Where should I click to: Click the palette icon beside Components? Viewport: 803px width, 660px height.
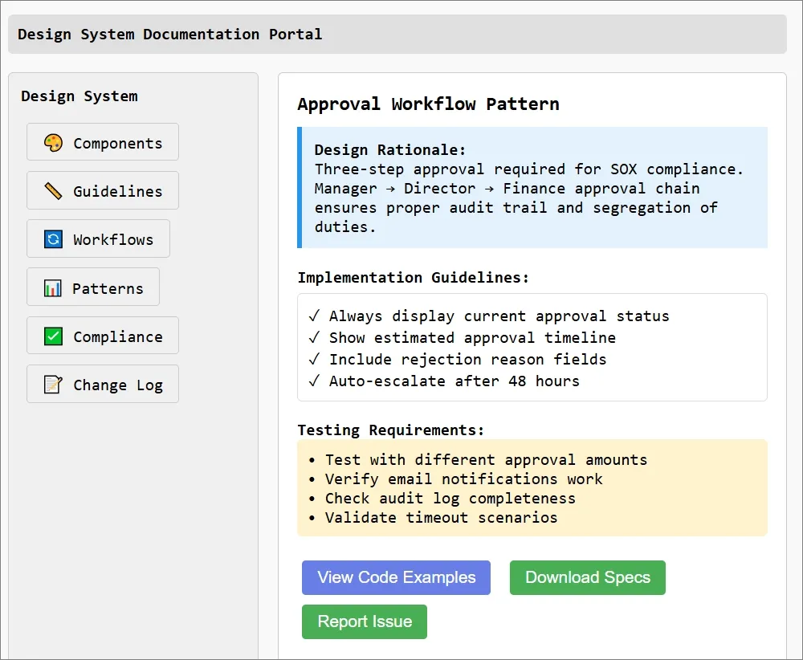(x=53, y=143)
